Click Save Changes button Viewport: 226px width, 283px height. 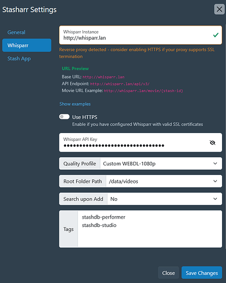pos(202,273)
